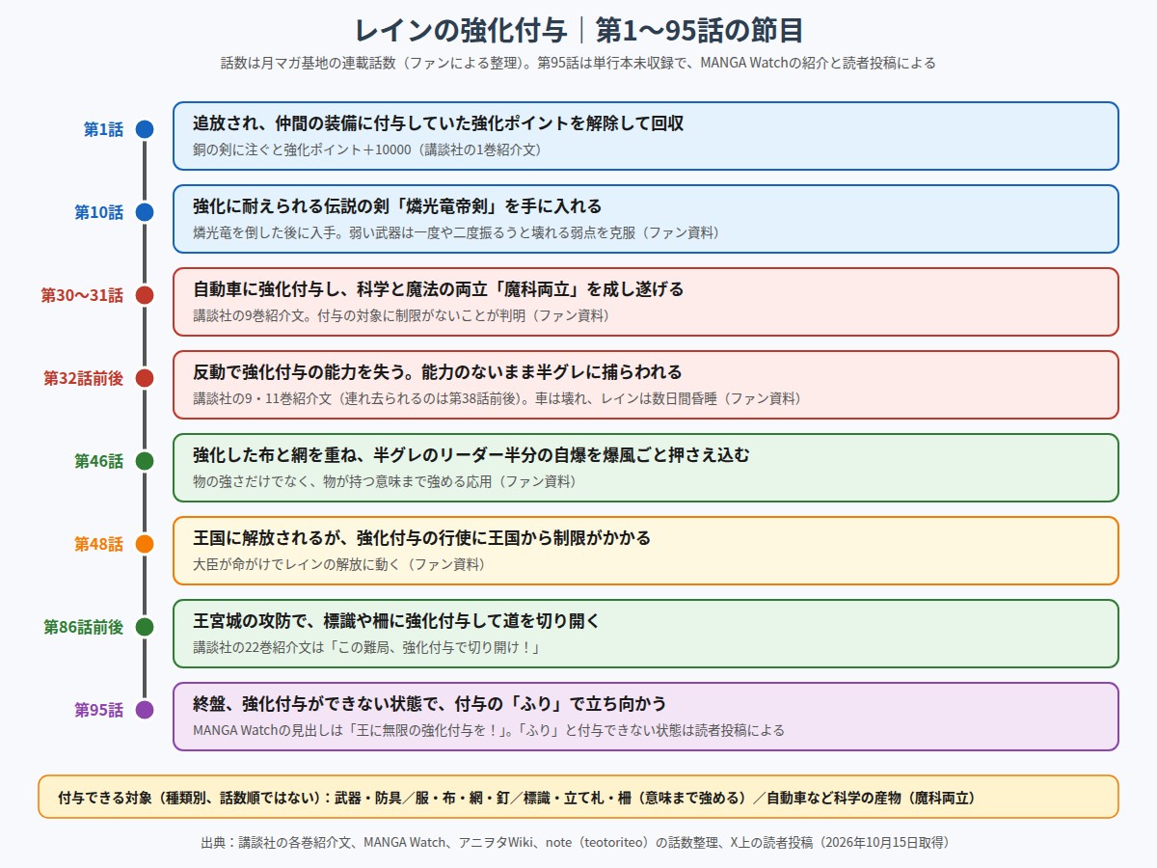The height and width of the screenshot is (868, 1157).
Task: Click the blue timeline dot for 第10話
Action: coord(145,212)
